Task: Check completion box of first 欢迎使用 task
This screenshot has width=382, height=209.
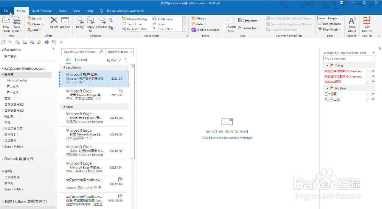Action: tap(367, 71)
